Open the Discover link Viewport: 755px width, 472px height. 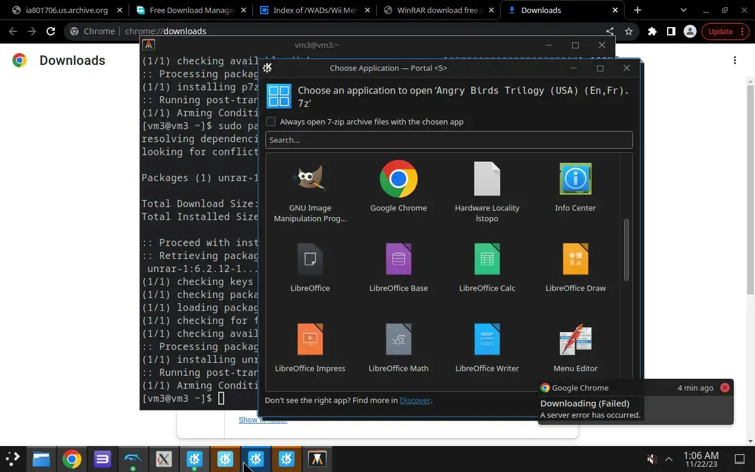coord(415,400)
